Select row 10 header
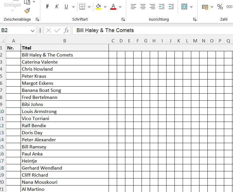 tap(3, 111)
